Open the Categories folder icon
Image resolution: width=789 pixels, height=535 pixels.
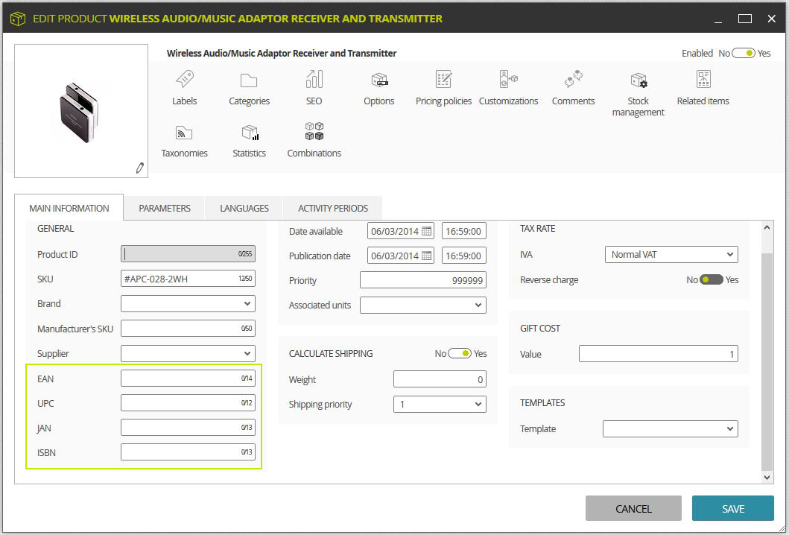tap(249, 80)
